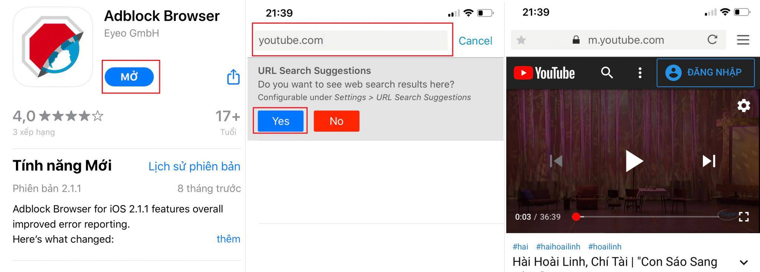Image resolution: width=760 pixels, height=272 pixels.
Task: Expand release notes with "thêm"
Action: click(228, 239)
